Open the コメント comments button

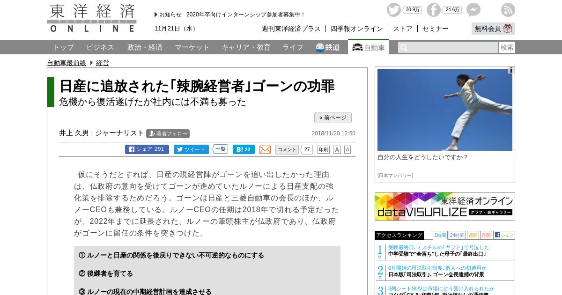click(287, 149)
